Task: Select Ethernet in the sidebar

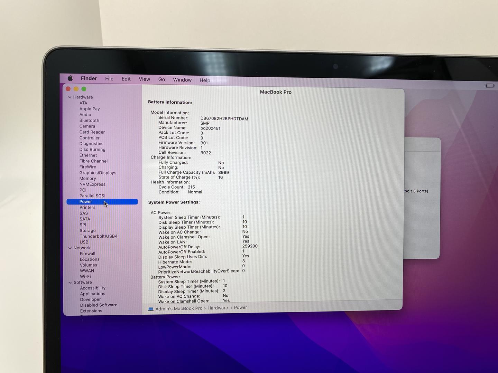Action: (88, 155)
